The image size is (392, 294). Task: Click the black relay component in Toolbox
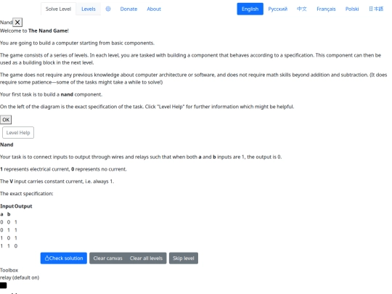pyautogui.click(x=3, y=285)
